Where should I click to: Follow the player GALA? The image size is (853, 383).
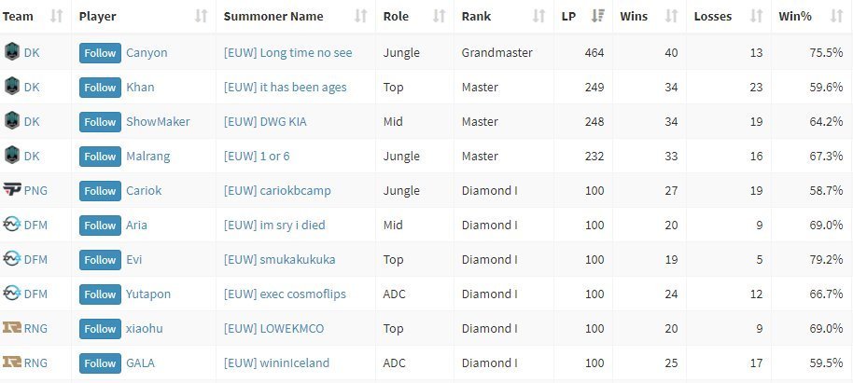pyautogui.click(x=100, y=362)
